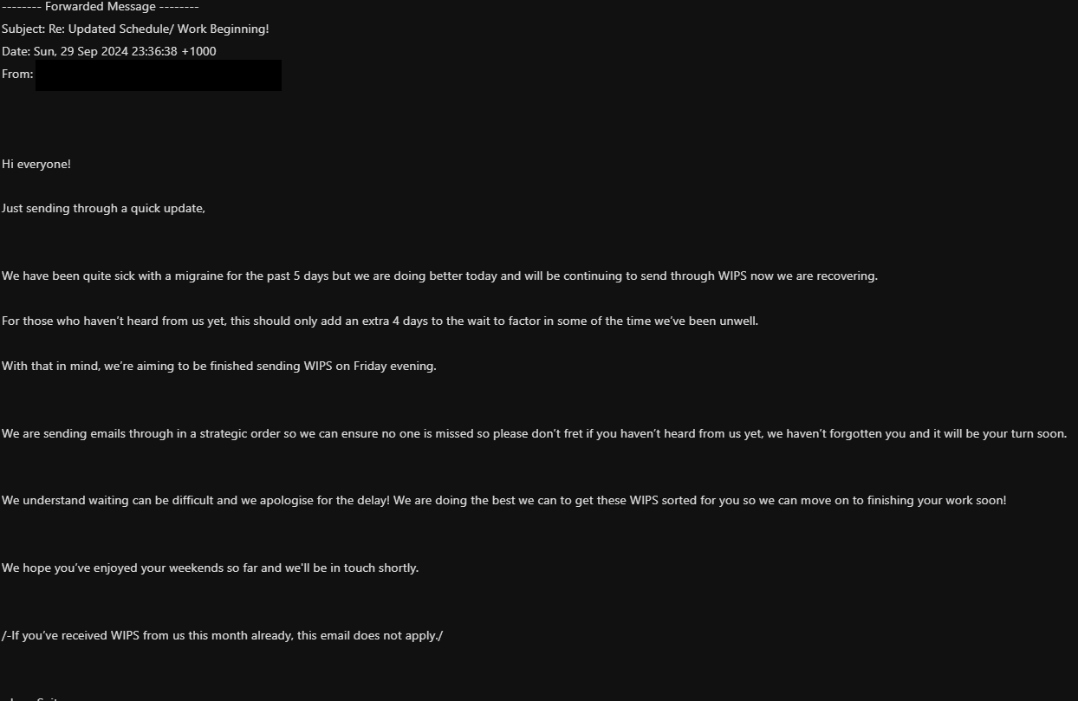The width and height of the screenshot is (1078, 701).
Task: Click the "From:" label
Action: 17,74
